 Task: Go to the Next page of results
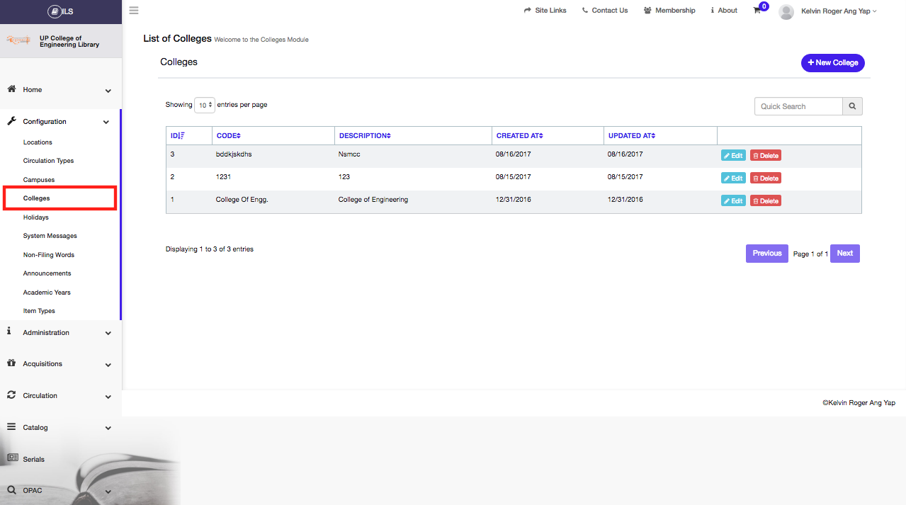click(x=844, y=254)
